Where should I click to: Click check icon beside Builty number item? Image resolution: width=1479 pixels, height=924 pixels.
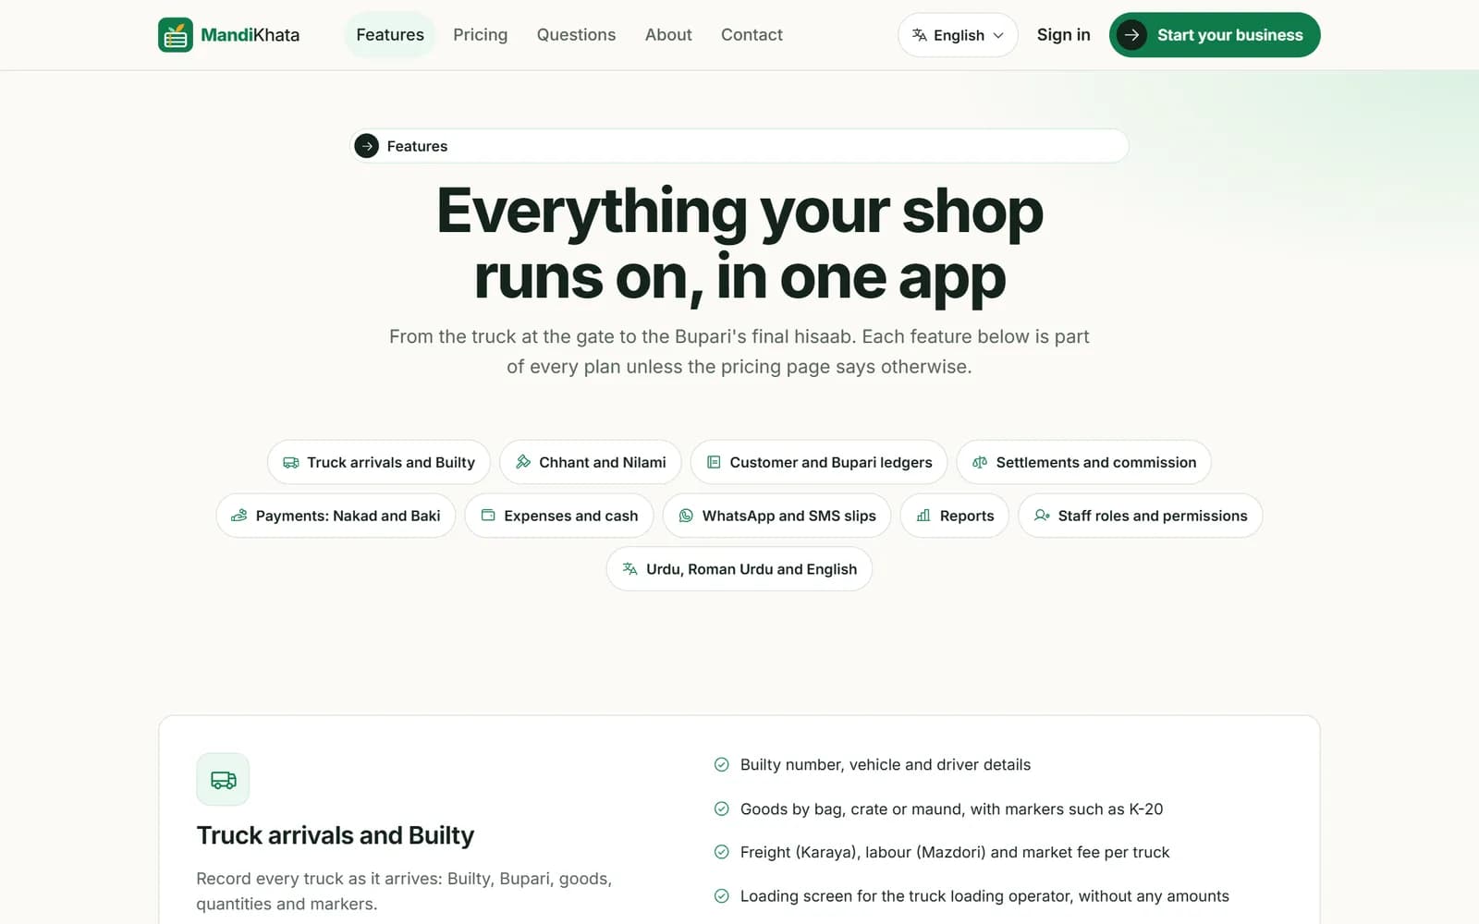(x=722, y=764)
